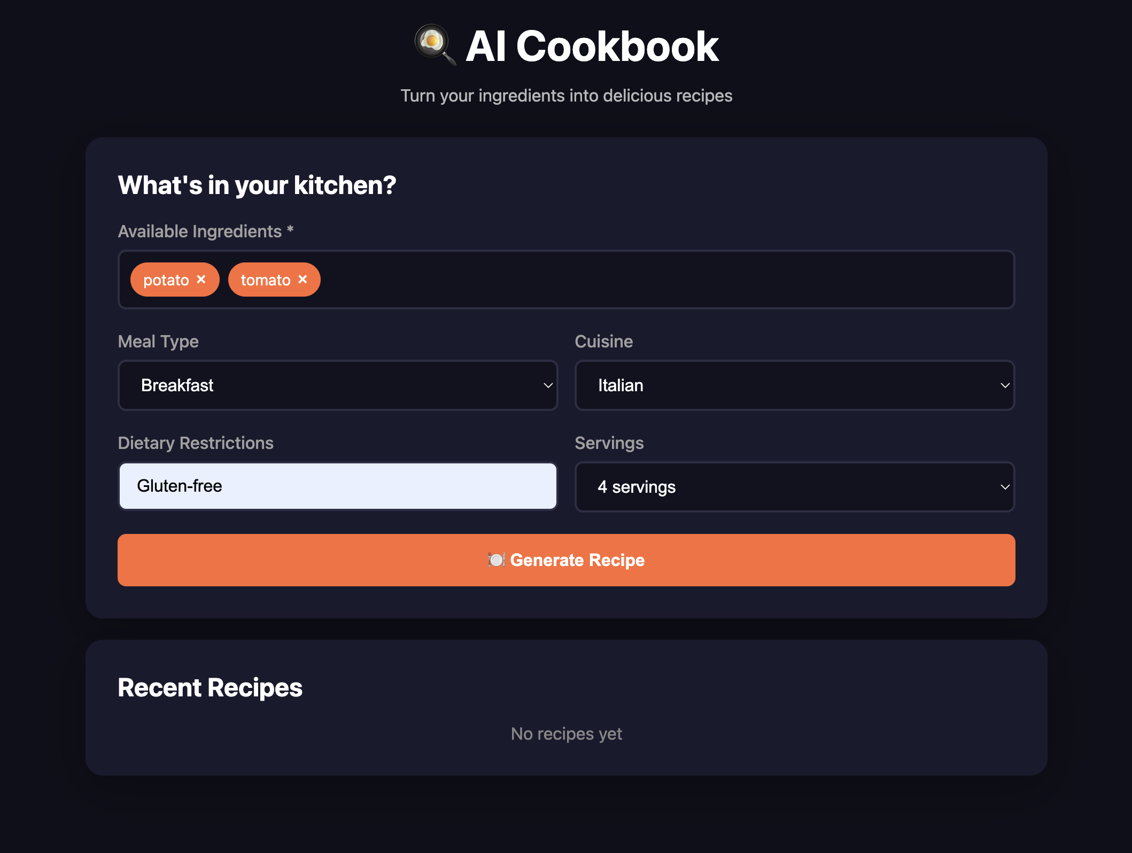The width and height of the screenshot is (1132, 853).
Task: Open the Meal Type dropdown showing Breakfast
Action: [x=337, y=385]
